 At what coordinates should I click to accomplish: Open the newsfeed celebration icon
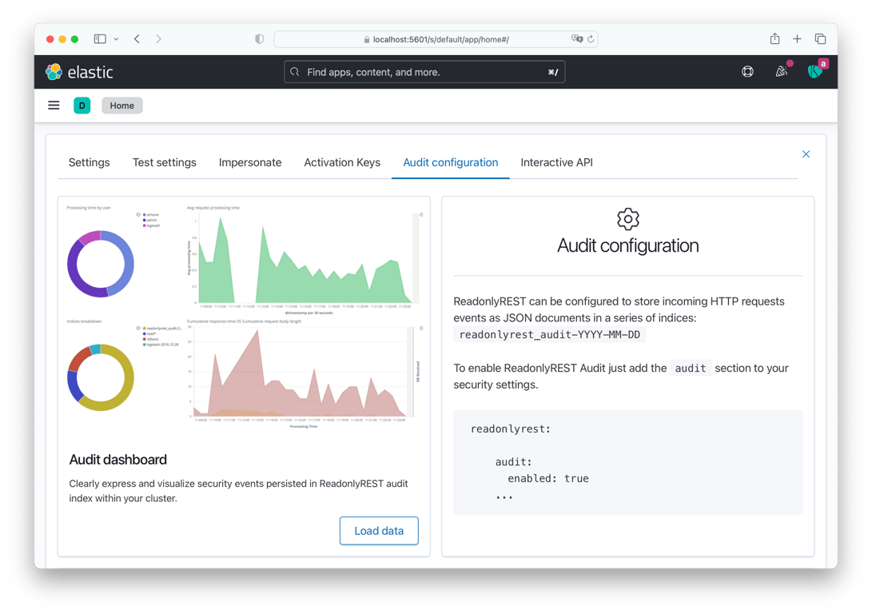[782, 71]
